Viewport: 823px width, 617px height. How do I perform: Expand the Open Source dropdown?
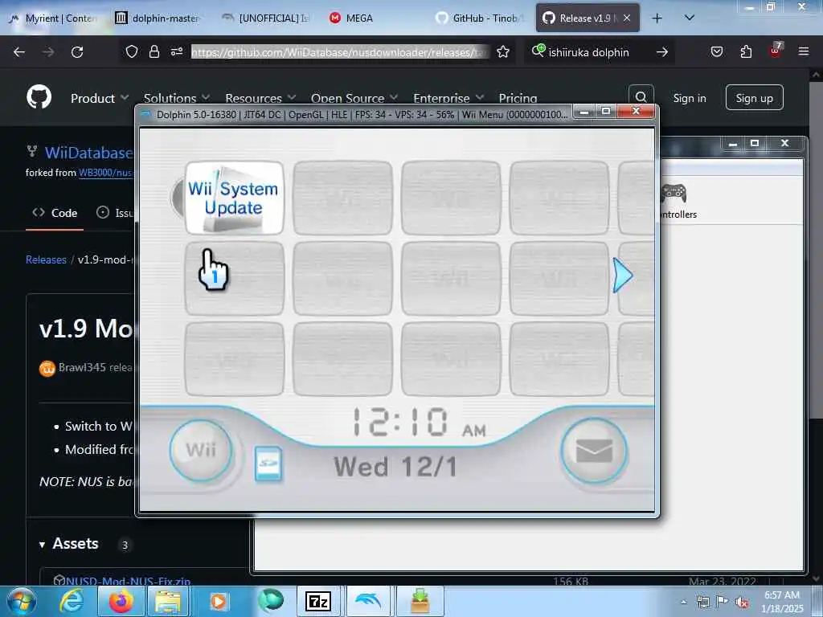click(354, 98)
